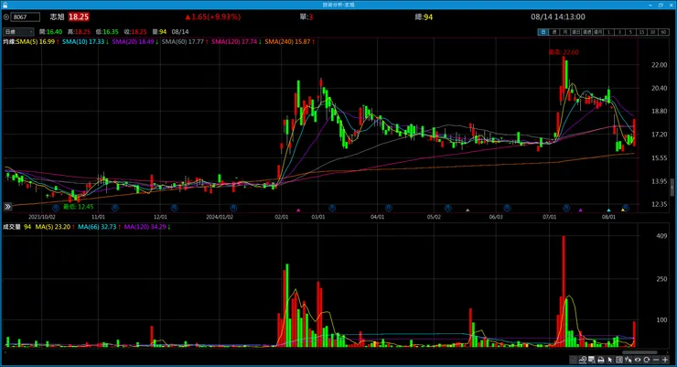The image size is (677, 367).
Task: Click the vertical scrollbar handle at right edge
Action: click(x=672, y=188)
